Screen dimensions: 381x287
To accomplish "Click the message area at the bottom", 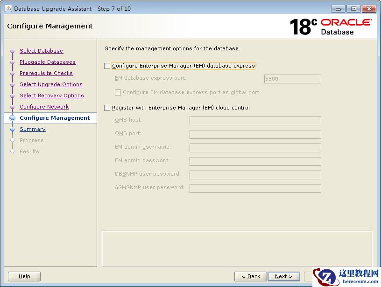I will point(237,248).
